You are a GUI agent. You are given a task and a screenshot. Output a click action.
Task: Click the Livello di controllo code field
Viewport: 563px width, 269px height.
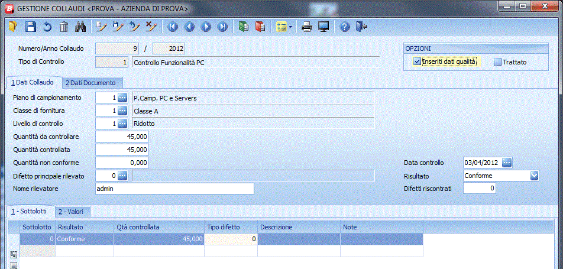coord(106,124)
